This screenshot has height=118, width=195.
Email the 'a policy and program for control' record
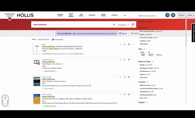(x=125, y=44)
